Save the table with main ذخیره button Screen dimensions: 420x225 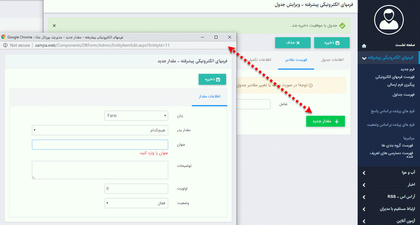coord(332,43)
